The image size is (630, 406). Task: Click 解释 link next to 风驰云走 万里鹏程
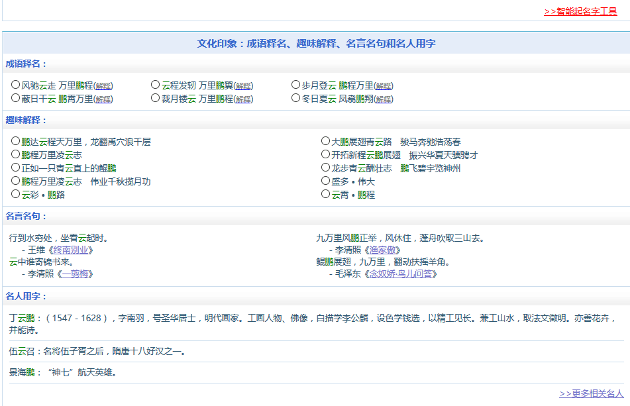click(103, 86)
